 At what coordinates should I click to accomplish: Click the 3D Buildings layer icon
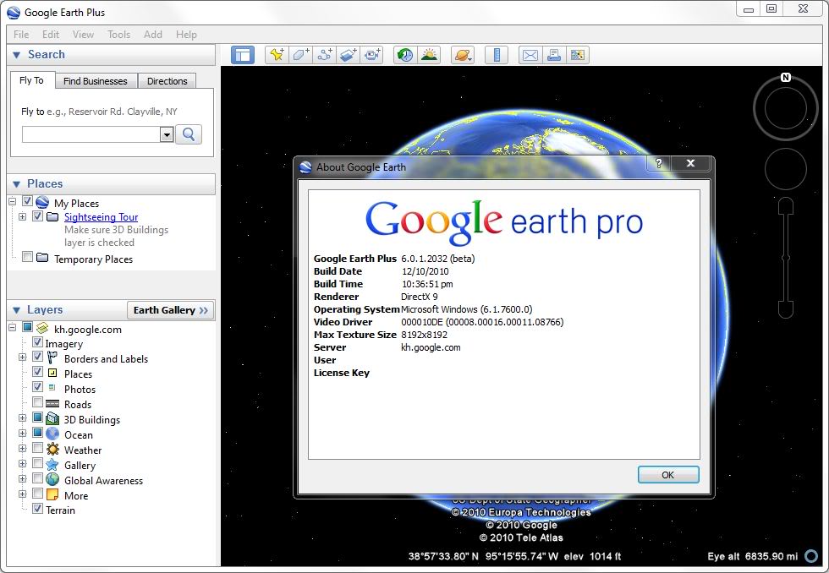[52, 419]
